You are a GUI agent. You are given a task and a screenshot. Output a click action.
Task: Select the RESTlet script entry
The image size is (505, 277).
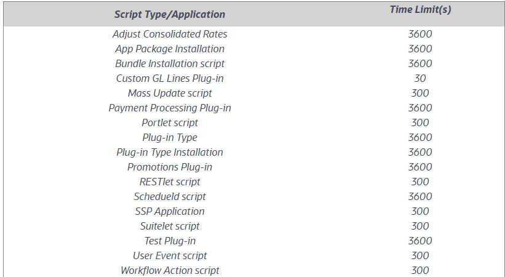[x=170, y=182]
